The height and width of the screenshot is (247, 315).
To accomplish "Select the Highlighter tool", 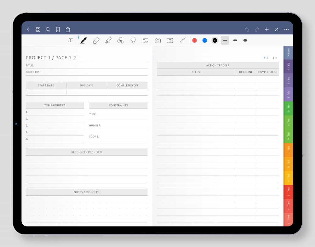I will tap(108, 40).
